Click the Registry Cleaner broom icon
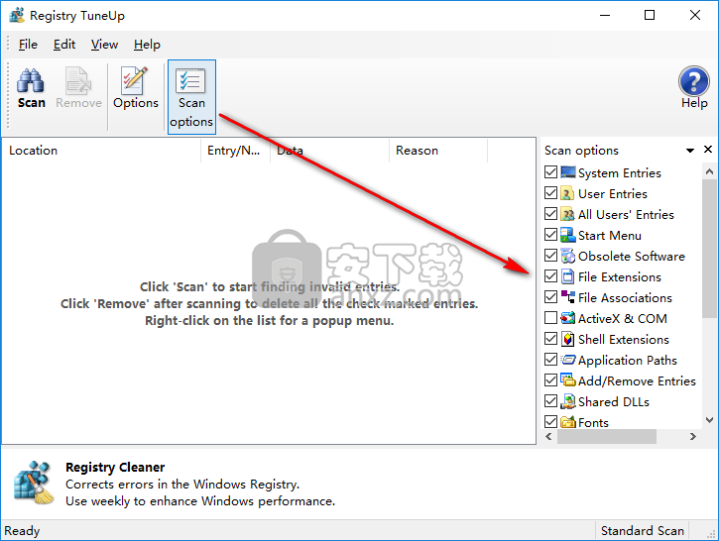 point(34,483)
